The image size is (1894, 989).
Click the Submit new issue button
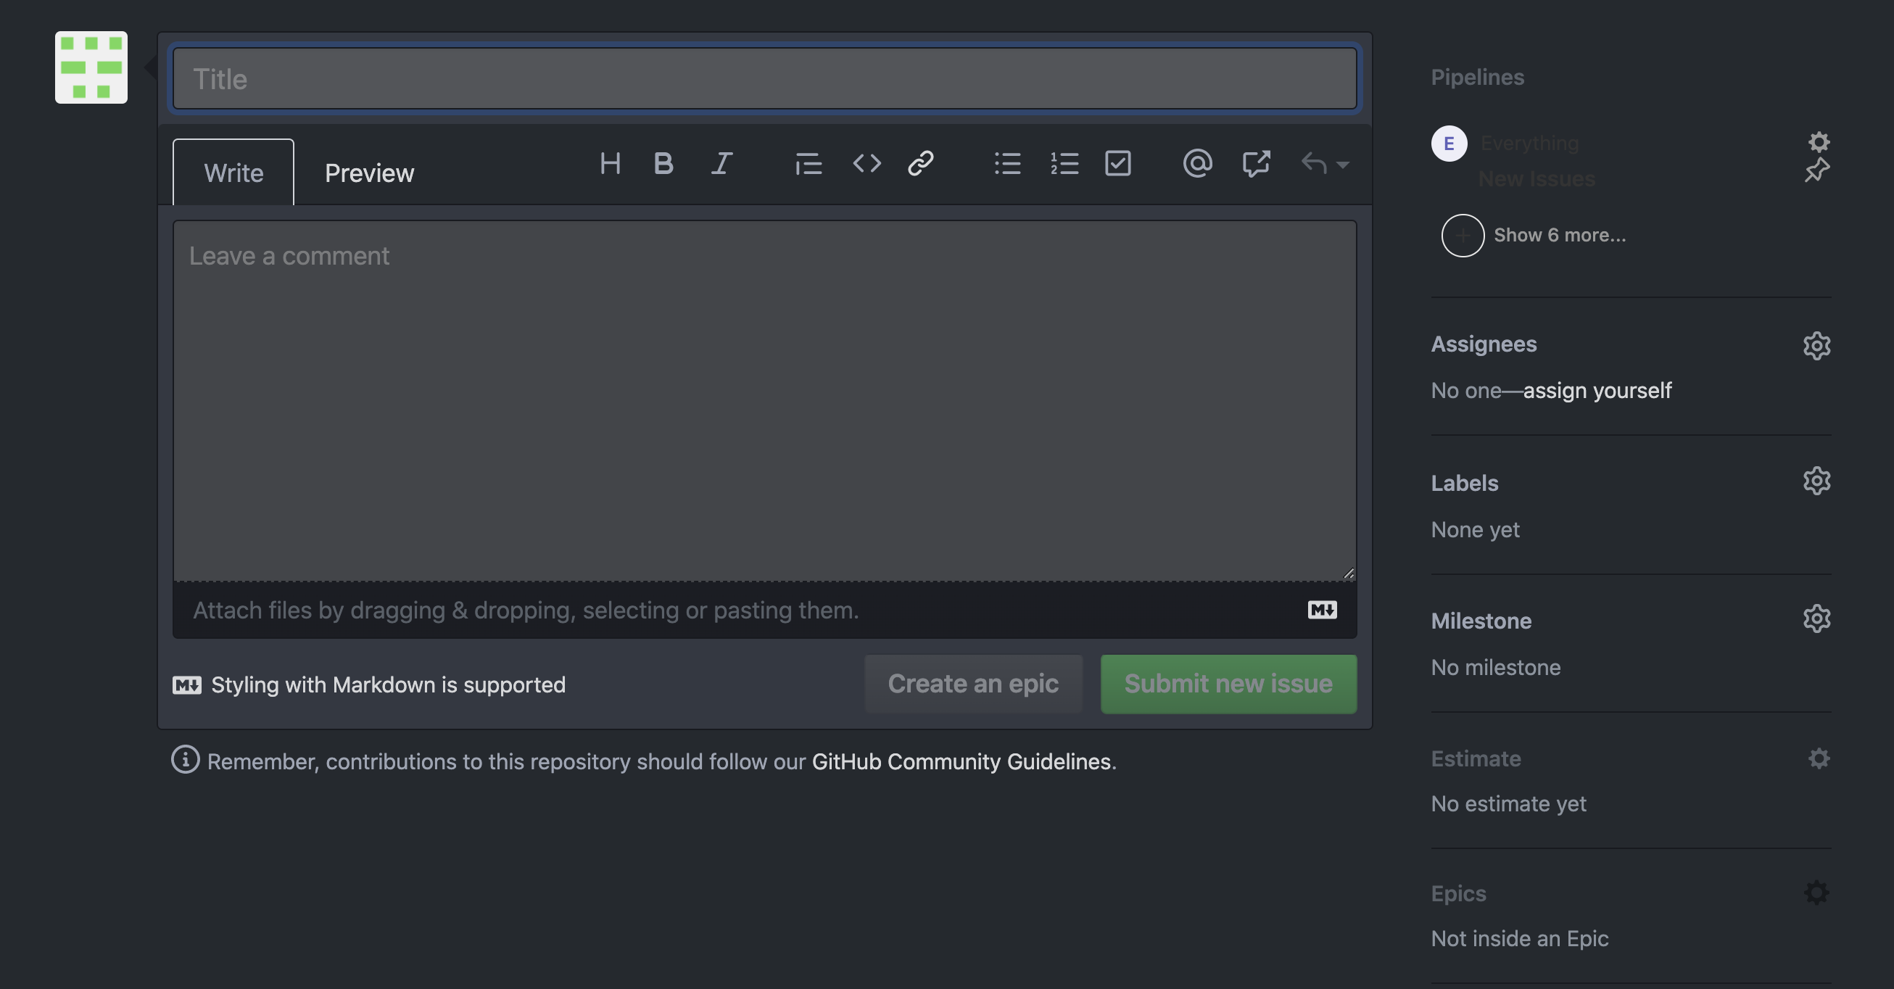coord(1228,684)
